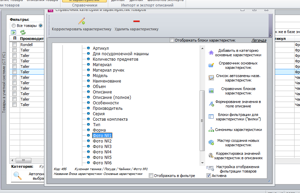Click the left arrow of product list scrollbar
Viewport: 300px width, 193px height.
point(12,160)
